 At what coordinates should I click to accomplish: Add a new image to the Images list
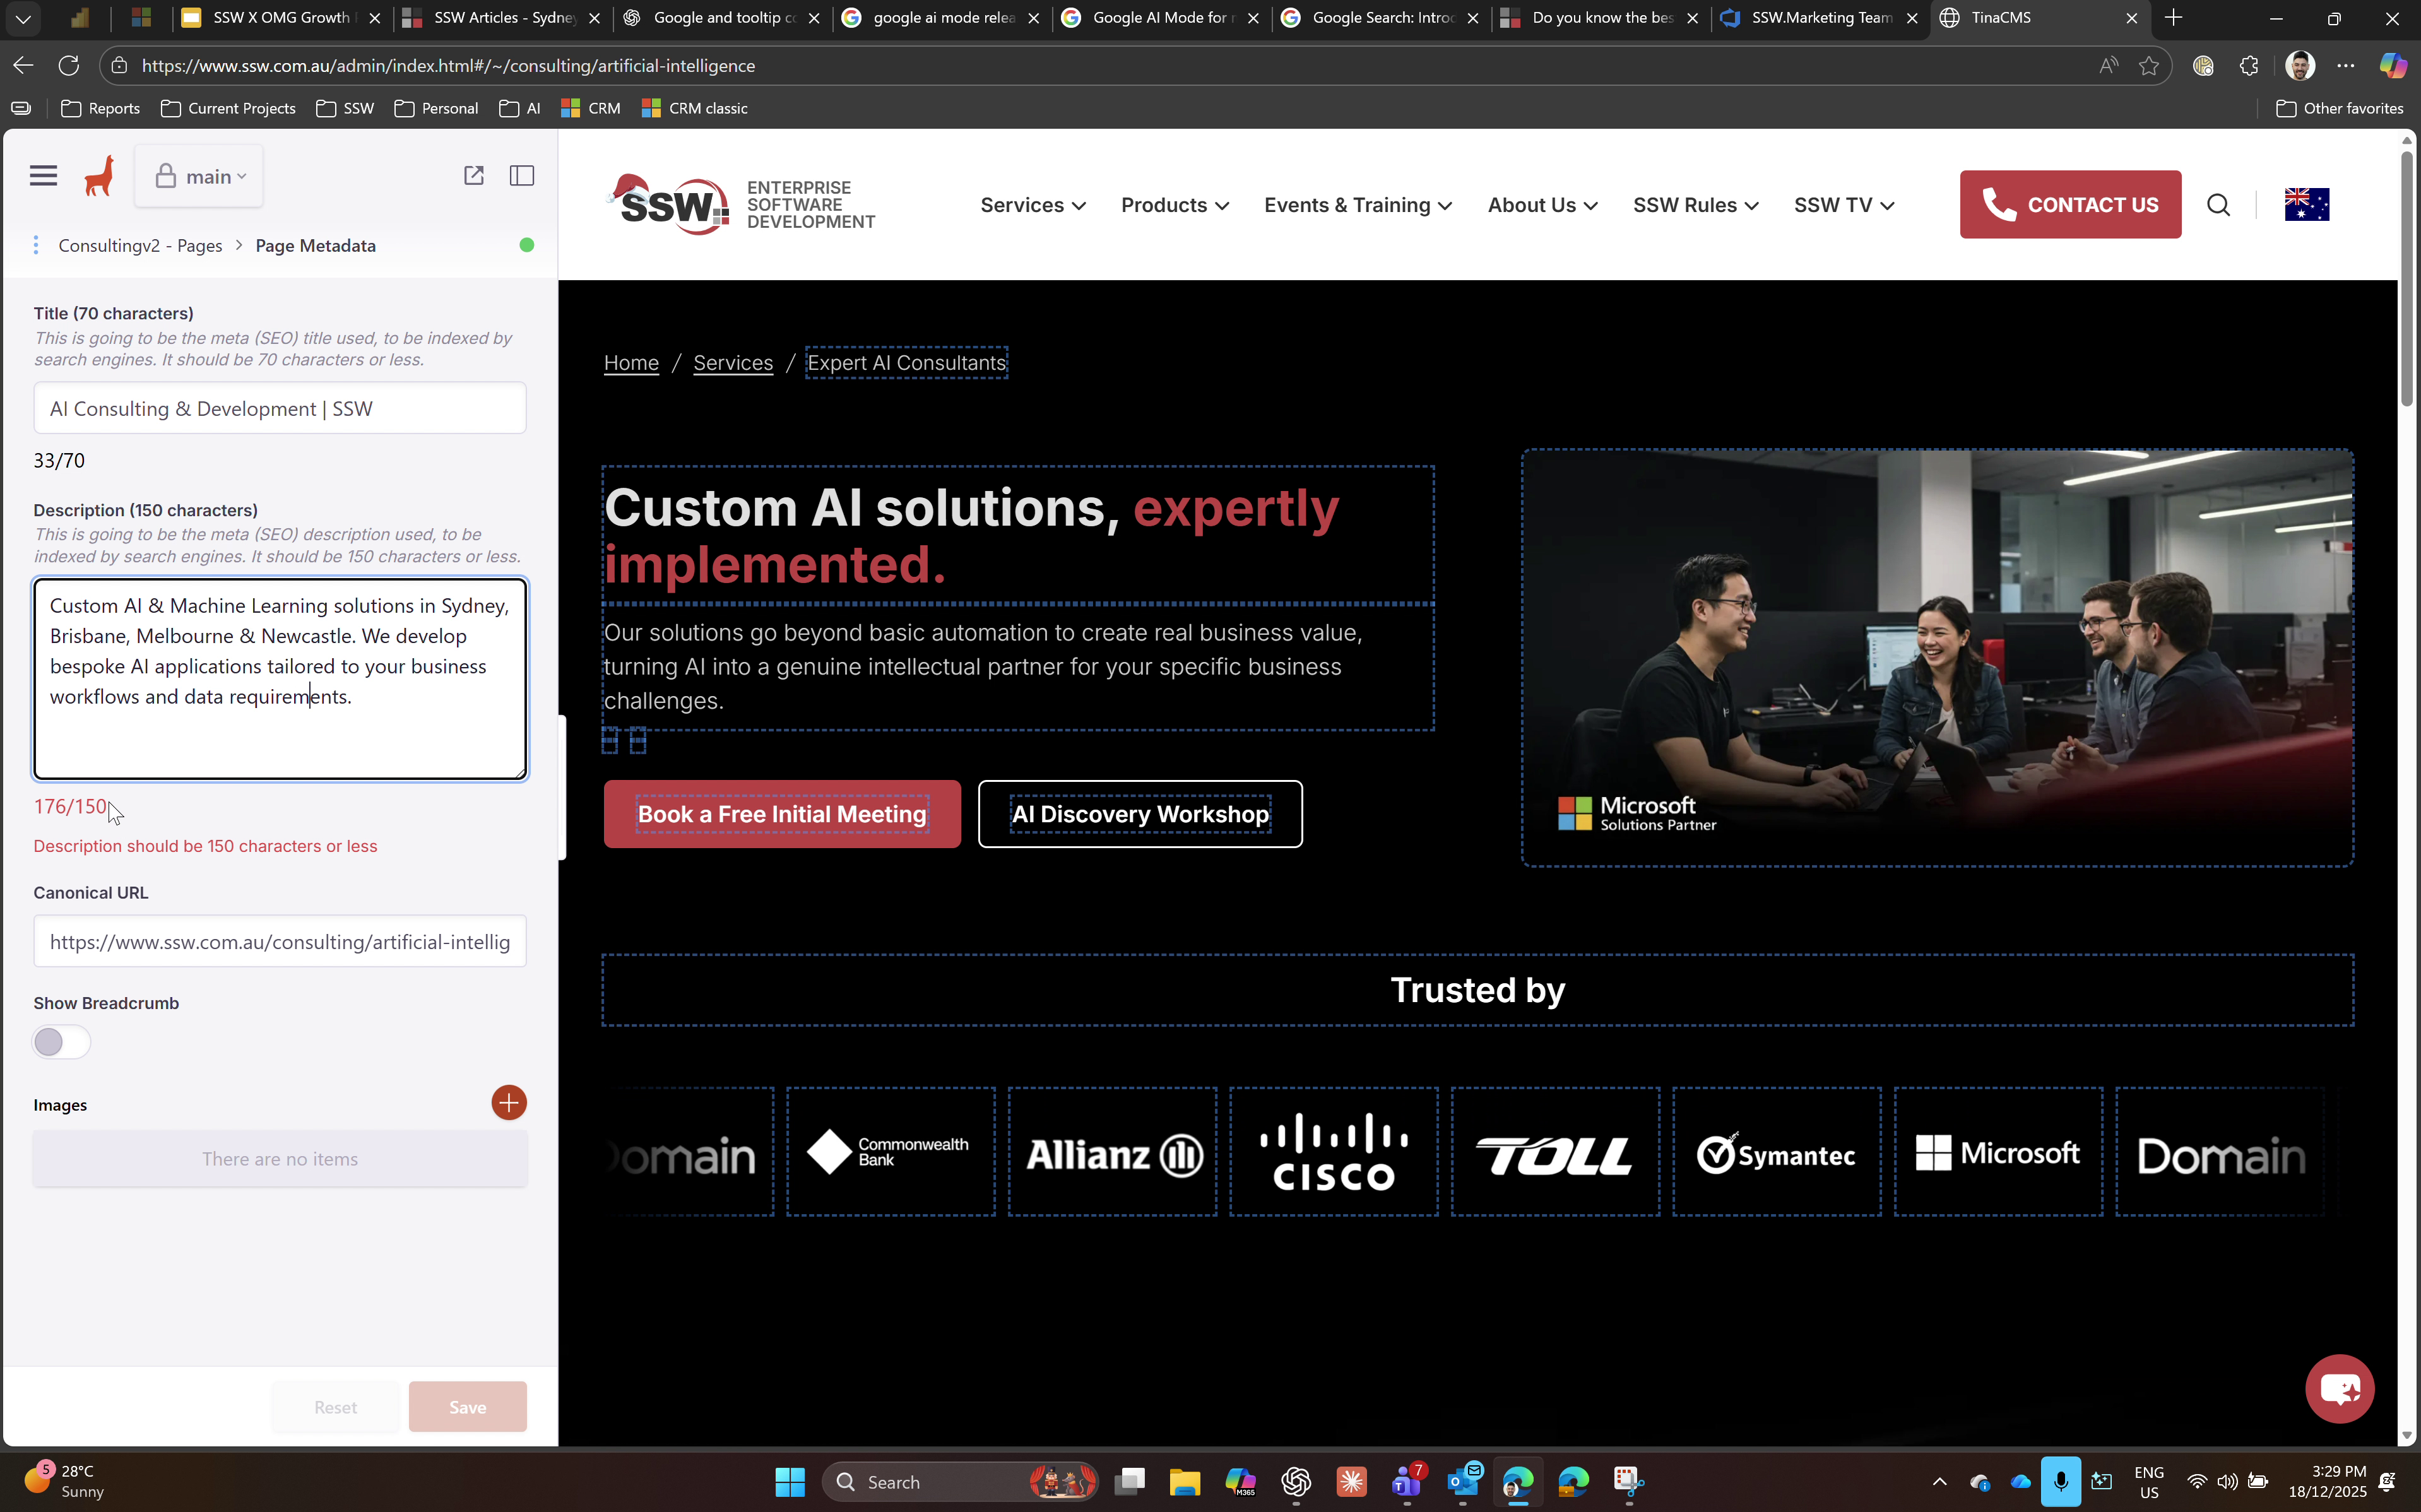coord(508,1102)
